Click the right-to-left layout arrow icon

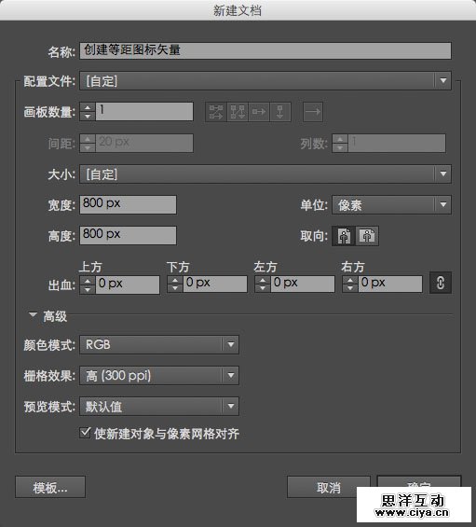coord(313,112)
